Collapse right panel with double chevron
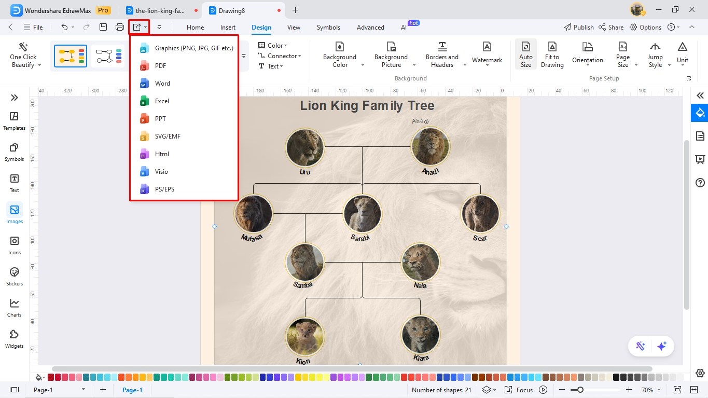Image resolution: width=708 pixels, height=398 pixels. (700, 95)
